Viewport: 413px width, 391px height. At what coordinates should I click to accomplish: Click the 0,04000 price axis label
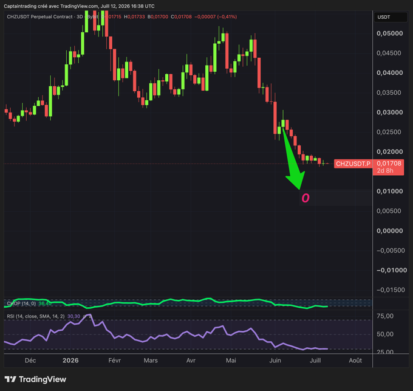(389, 73)
